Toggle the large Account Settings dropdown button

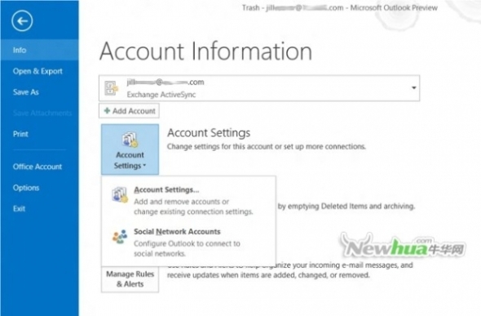(130, 149)
